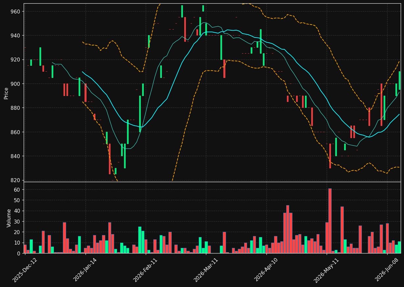Click the 10 volume axis label

[x=17, y=243]
